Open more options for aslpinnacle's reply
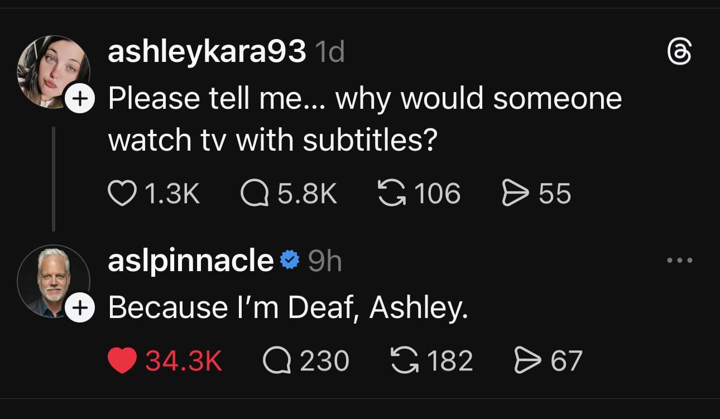Viewport: 720px width, 419px height. (x=680, y=260)
